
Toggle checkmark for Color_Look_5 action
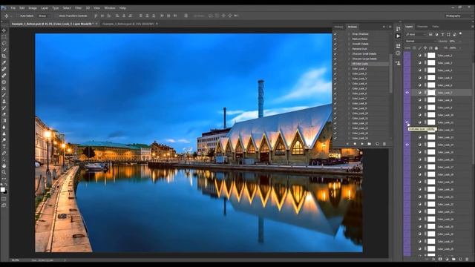335,88
